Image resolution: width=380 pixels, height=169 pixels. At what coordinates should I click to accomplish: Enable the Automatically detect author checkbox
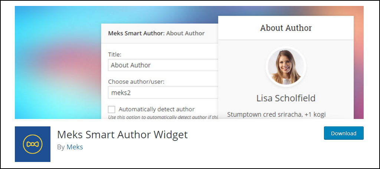tap(111, 109)
